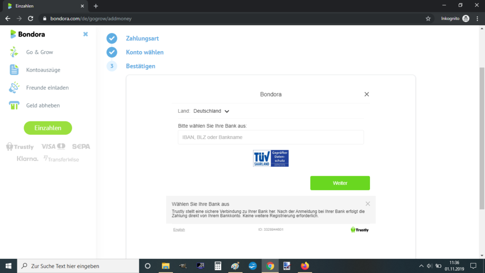The width and height of the screenshot is (485, 273).
Task: Open File Explorer from the taskbar
Action: tap(166, 266)
